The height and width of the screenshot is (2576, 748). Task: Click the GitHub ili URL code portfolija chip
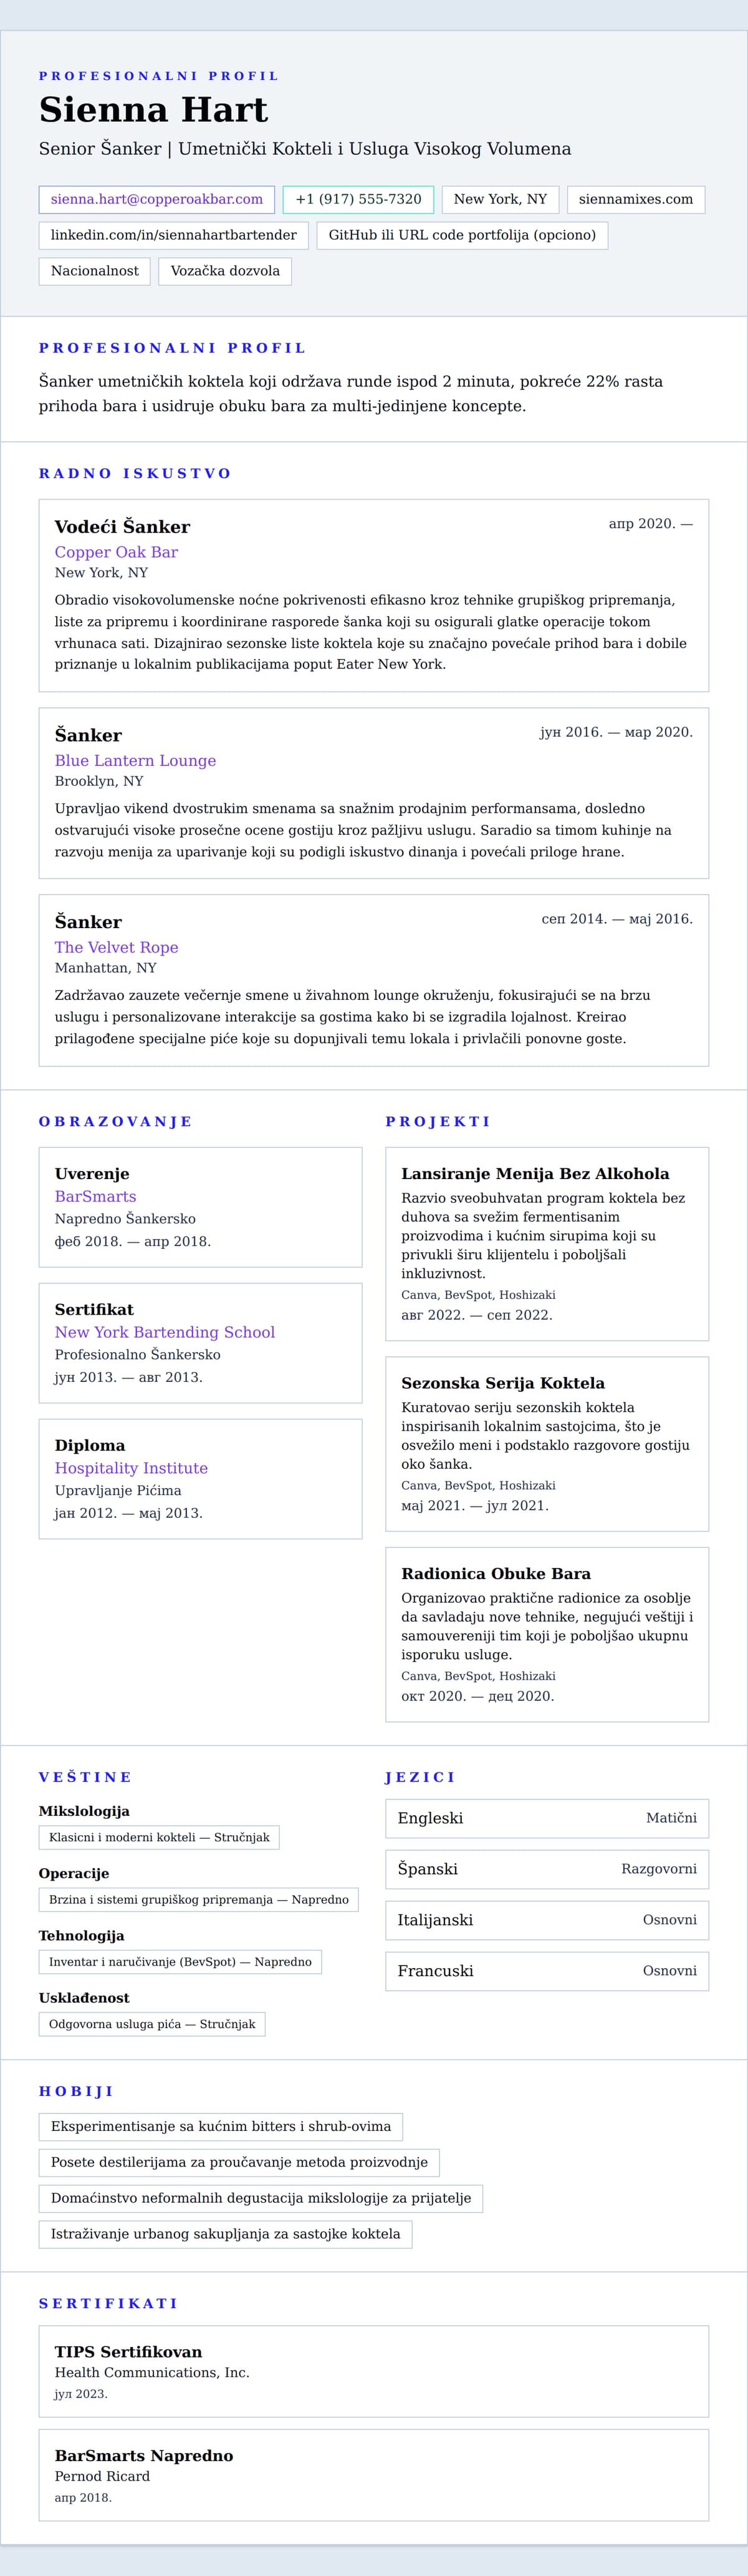click(x=461, y=236)
